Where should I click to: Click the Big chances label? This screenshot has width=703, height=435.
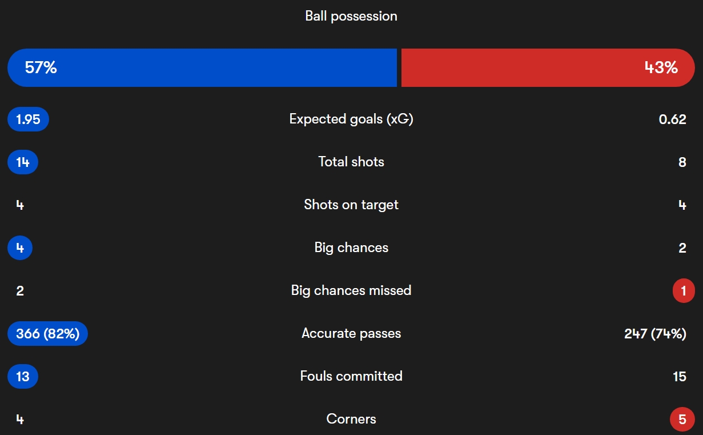click(x=351, y=248)
